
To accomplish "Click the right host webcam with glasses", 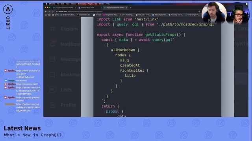I will [238, 14].
